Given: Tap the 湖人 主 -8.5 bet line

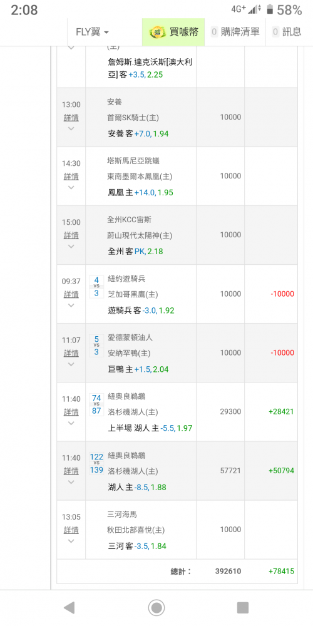Looking at the screenshot, I should [x=137, y=487].
